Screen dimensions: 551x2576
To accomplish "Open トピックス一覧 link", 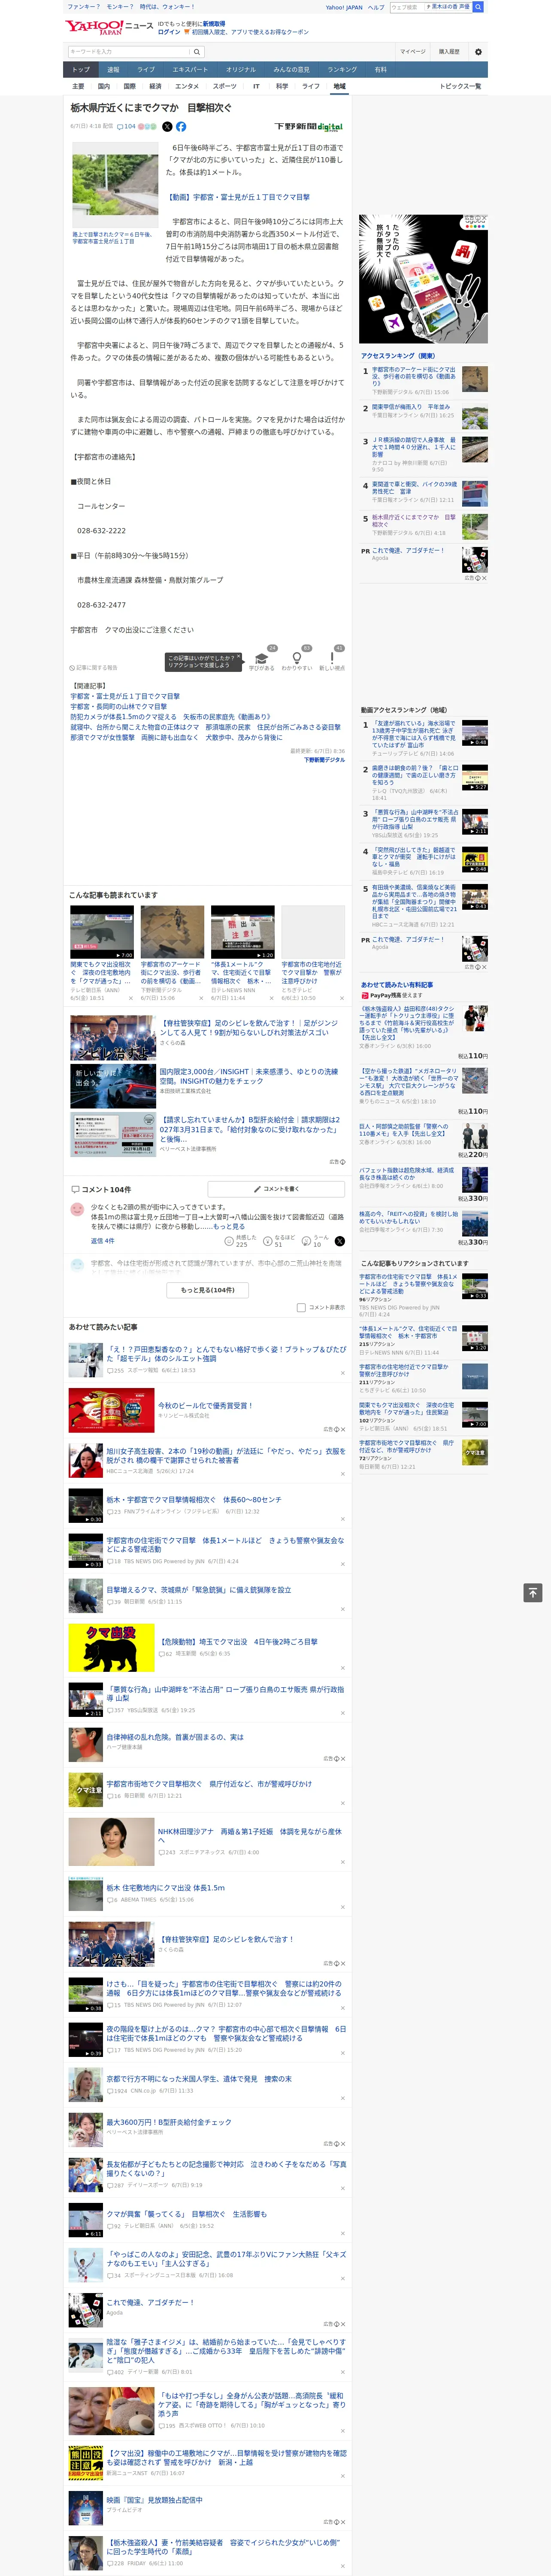I will click(460, 86).
